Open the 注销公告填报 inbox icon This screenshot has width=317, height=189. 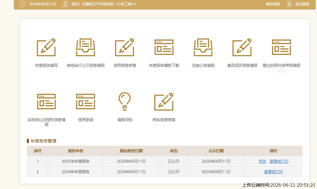click(x=203, y=47)
